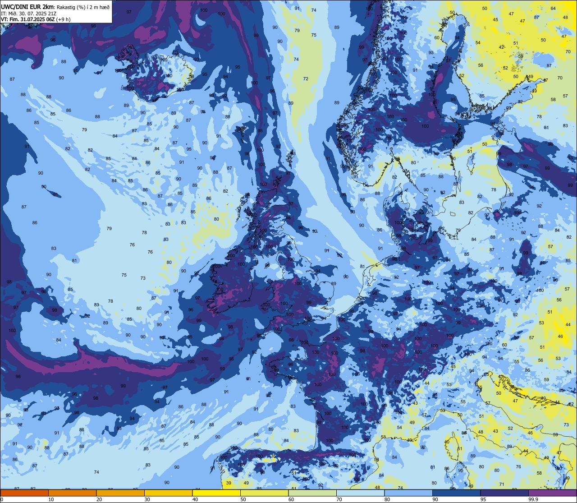Pick the 50–60 pale yellow legend swatch
577x503 pixels.
pyautogui.click(x=264, y=493)
